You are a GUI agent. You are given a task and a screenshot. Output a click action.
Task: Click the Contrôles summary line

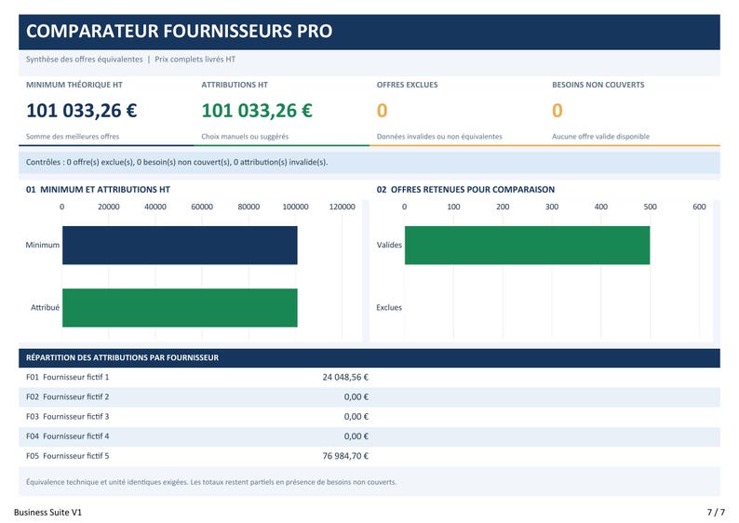pyautogui.click(x=369, y=162)
